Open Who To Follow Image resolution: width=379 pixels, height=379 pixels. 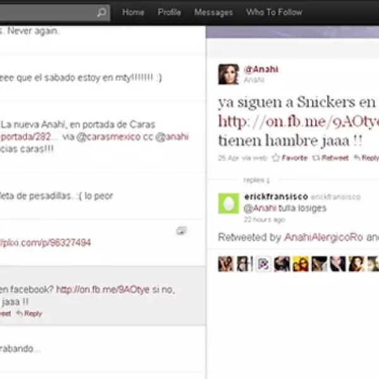[274, 13]
